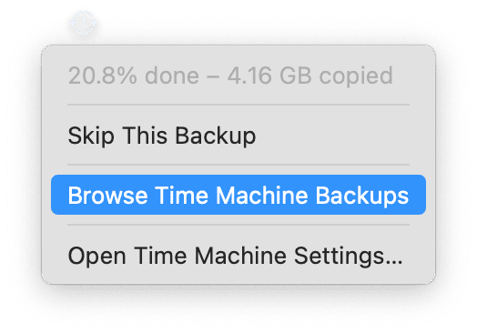Cancel the current backup with Skip This Backup
Screen dimensions: 477x333
click(x=238, y=136)
